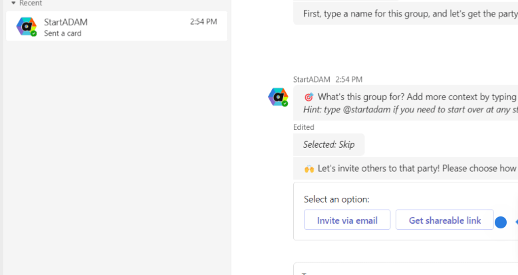Click the blue circle next to shareable link
The width and height of the screenshot is (518, 275).
point(501,222)
